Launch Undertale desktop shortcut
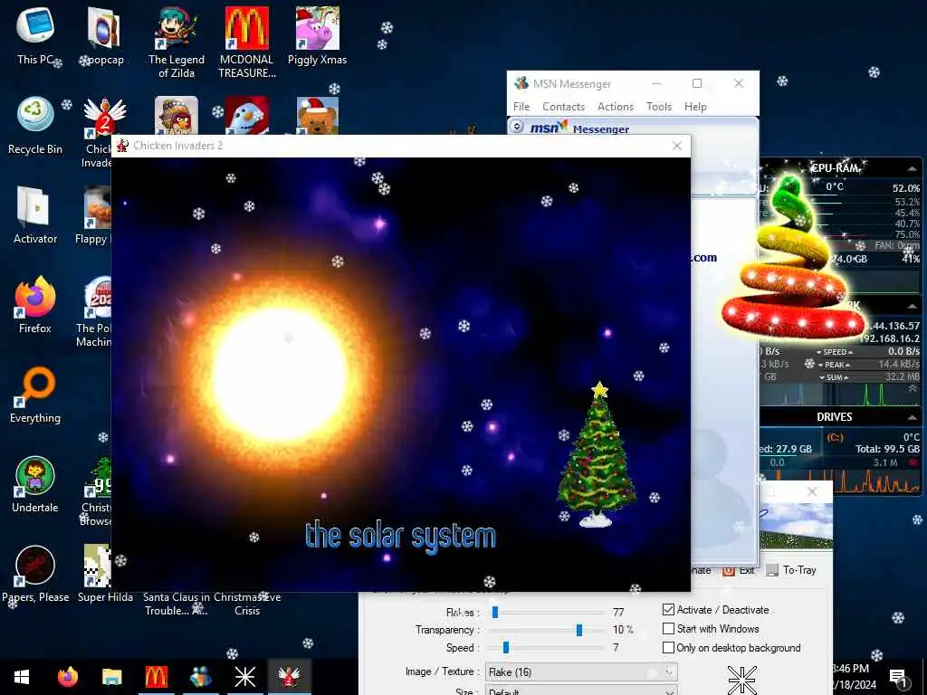Image resolution: width=927 pixels, height=695 pixels. pyautogui.click(x=35, y=483)
